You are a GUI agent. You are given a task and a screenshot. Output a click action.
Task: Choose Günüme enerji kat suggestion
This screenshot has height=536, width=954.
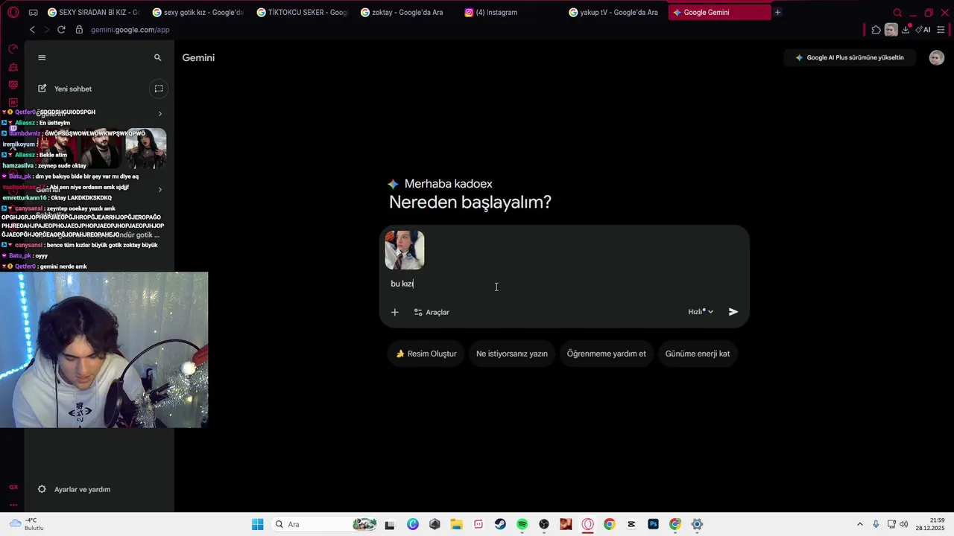pyautogui.click(x=698, y=354)
